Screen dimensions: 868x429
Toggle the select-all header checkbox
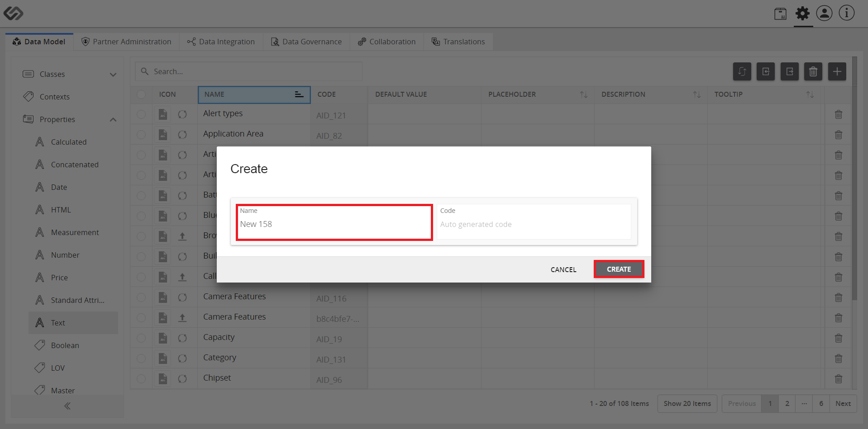pos(141,94)
